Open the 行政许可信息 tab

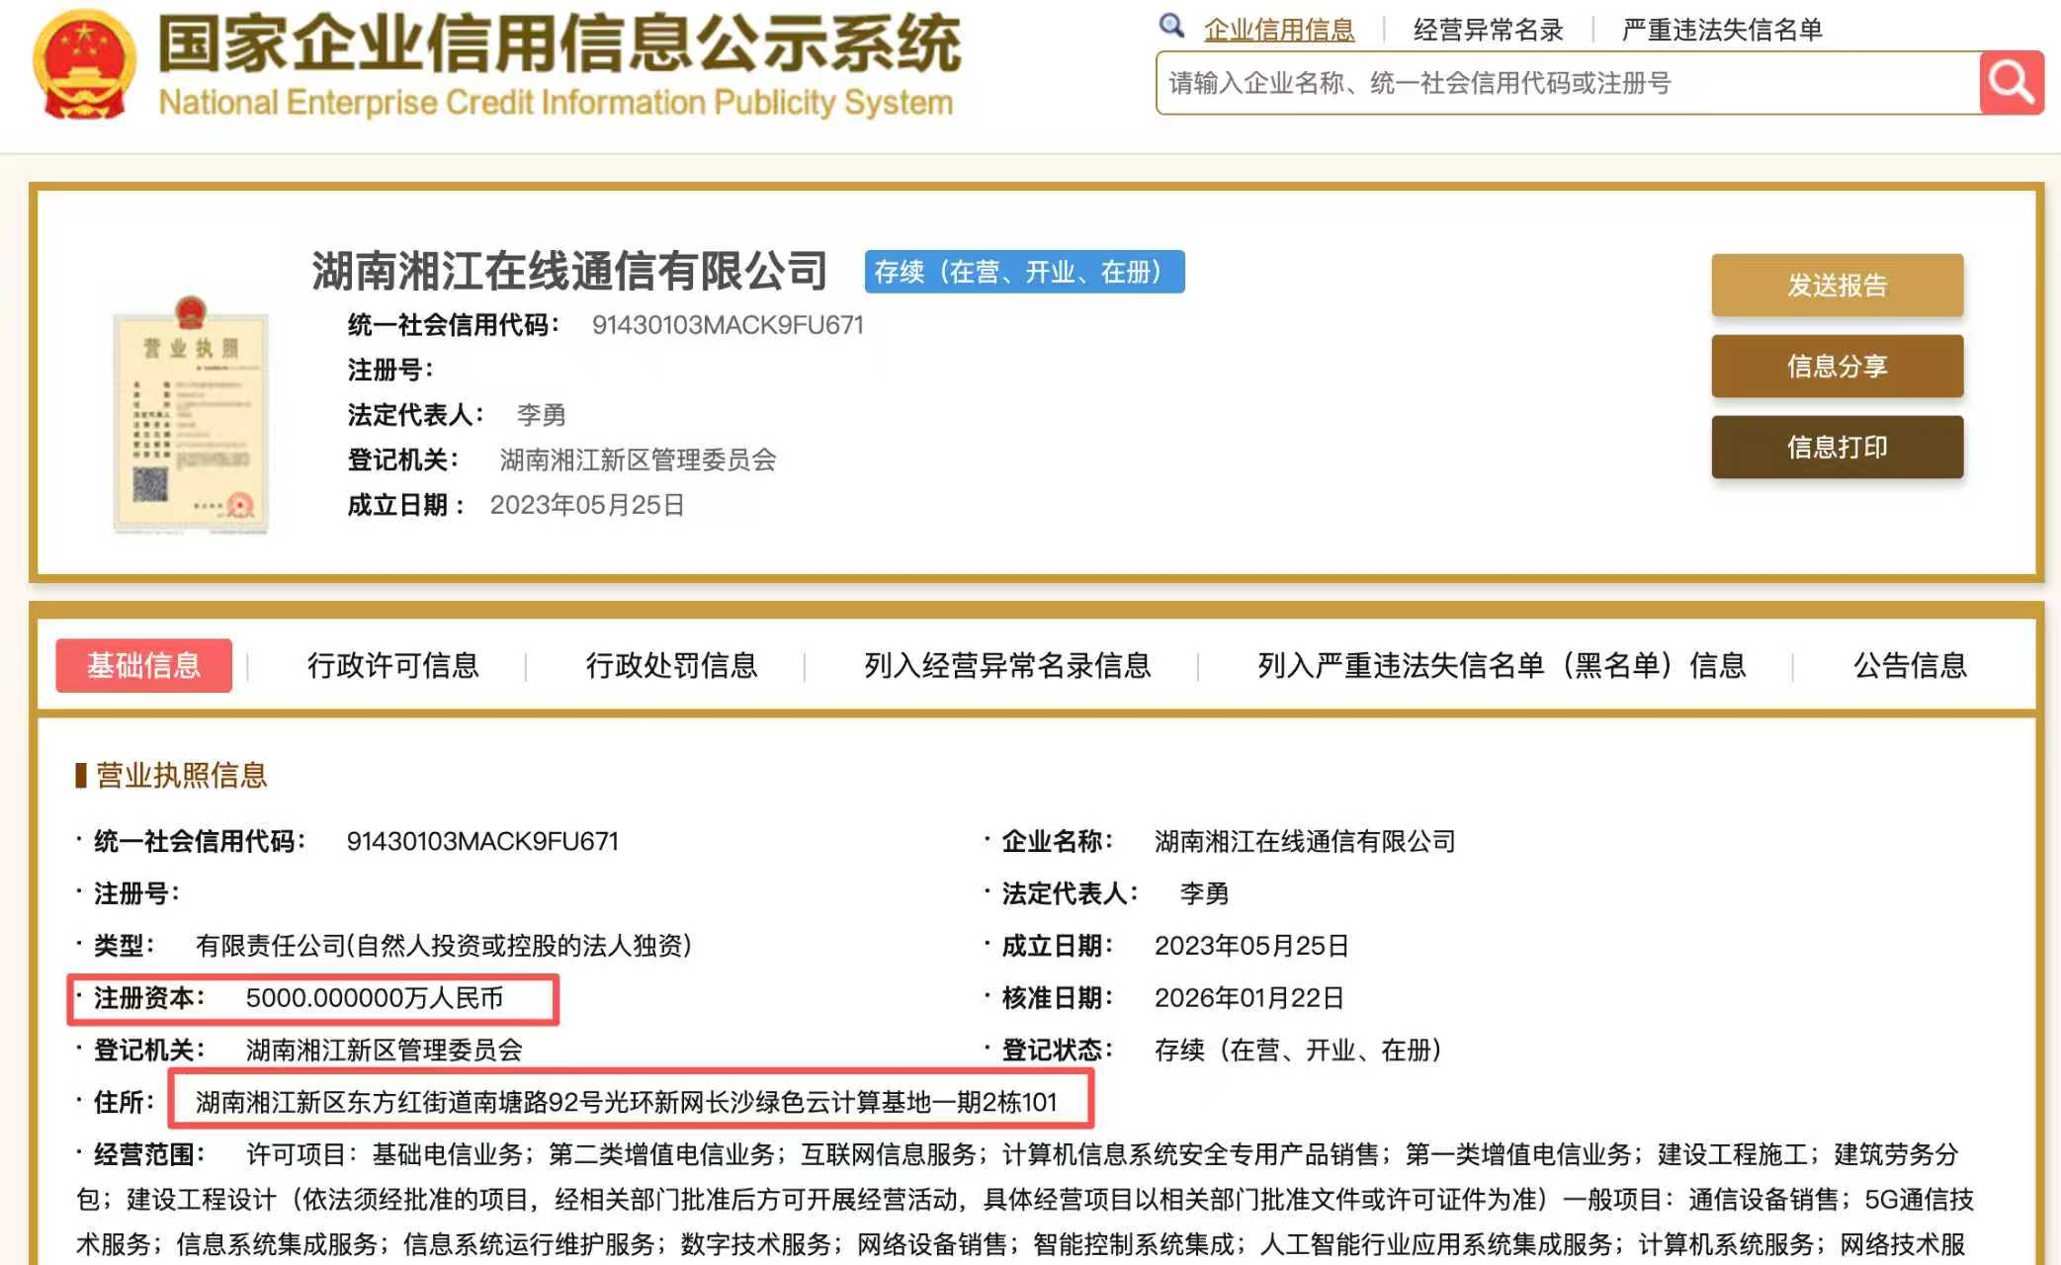pyautogui.click(x=392, y=665)
